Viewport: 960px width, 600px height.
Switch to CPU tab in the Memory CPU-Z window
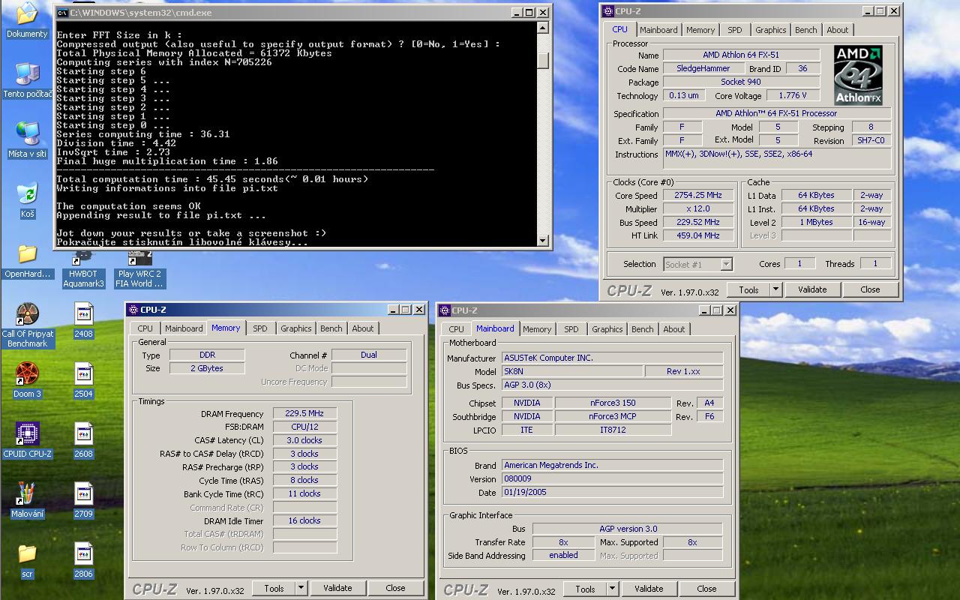[x=145, y=328]
